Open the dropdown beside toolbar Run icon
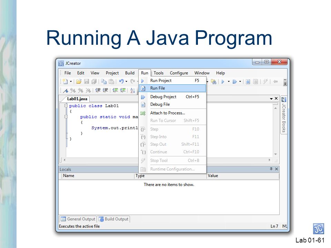 pos(229,82)
